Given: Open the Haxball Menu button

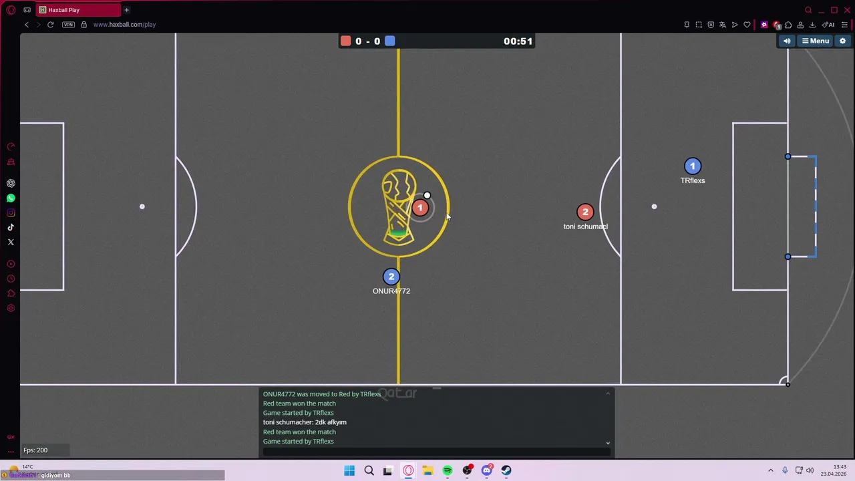Looking at the screenshot, I should coord(816,41).
